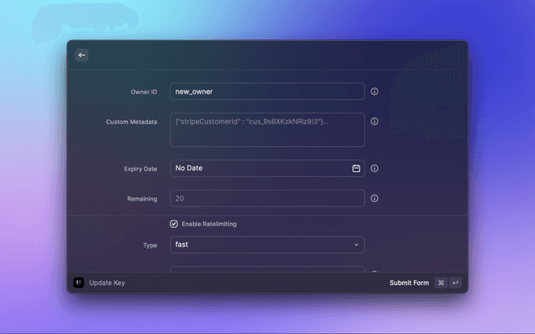Open the Expiry Date picker showing No Date

click(259, 169)
